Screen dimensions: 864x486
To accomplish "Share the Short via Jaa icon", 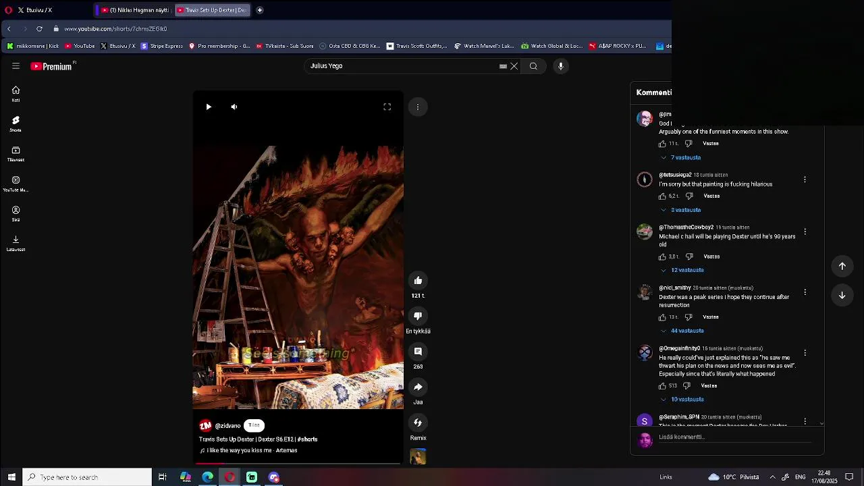I will pos(418,387).
